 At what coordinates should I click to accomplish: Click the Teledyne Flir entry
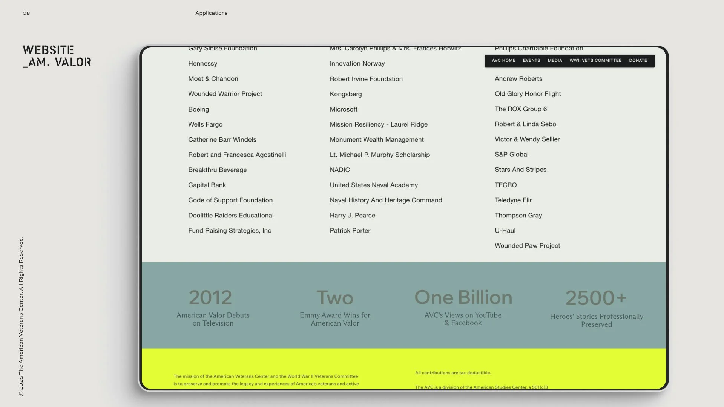513,200
